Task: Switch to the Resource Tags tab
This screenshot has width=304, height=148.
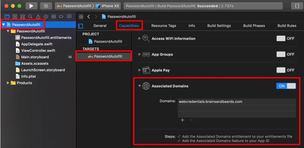Action: 164,25
